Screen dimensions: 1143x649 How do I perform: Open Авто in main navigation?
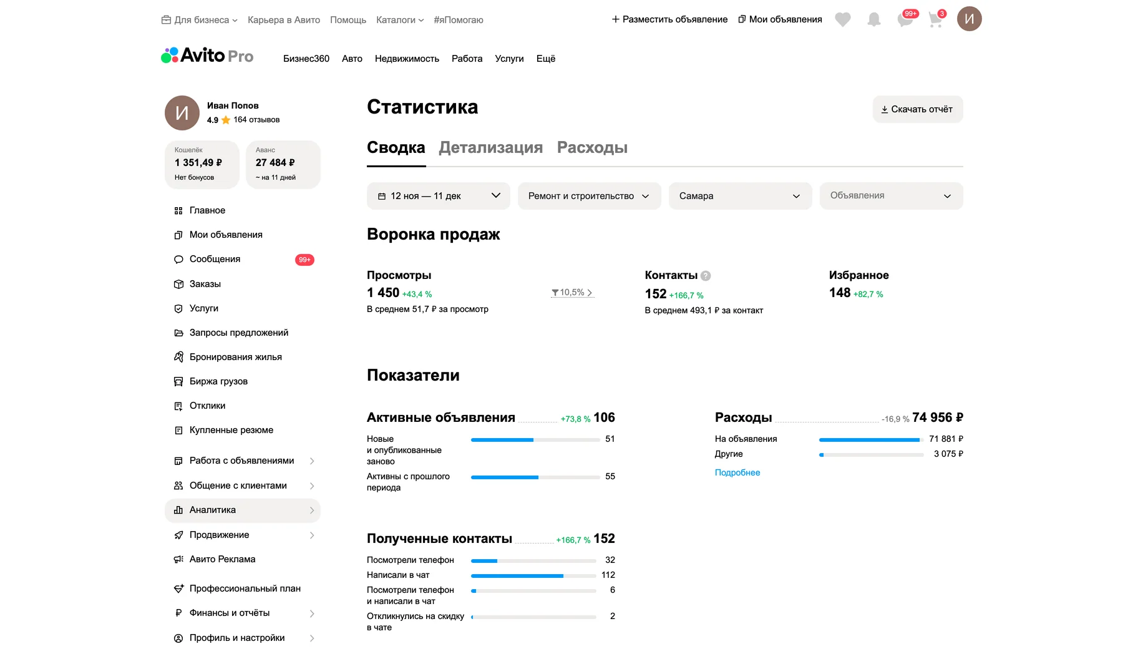352,59
